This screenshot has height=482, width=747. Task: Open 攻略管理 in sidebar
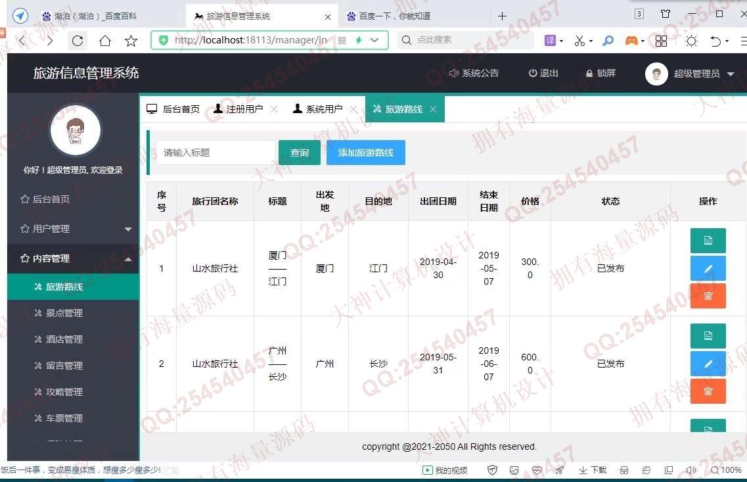point(73,392)
